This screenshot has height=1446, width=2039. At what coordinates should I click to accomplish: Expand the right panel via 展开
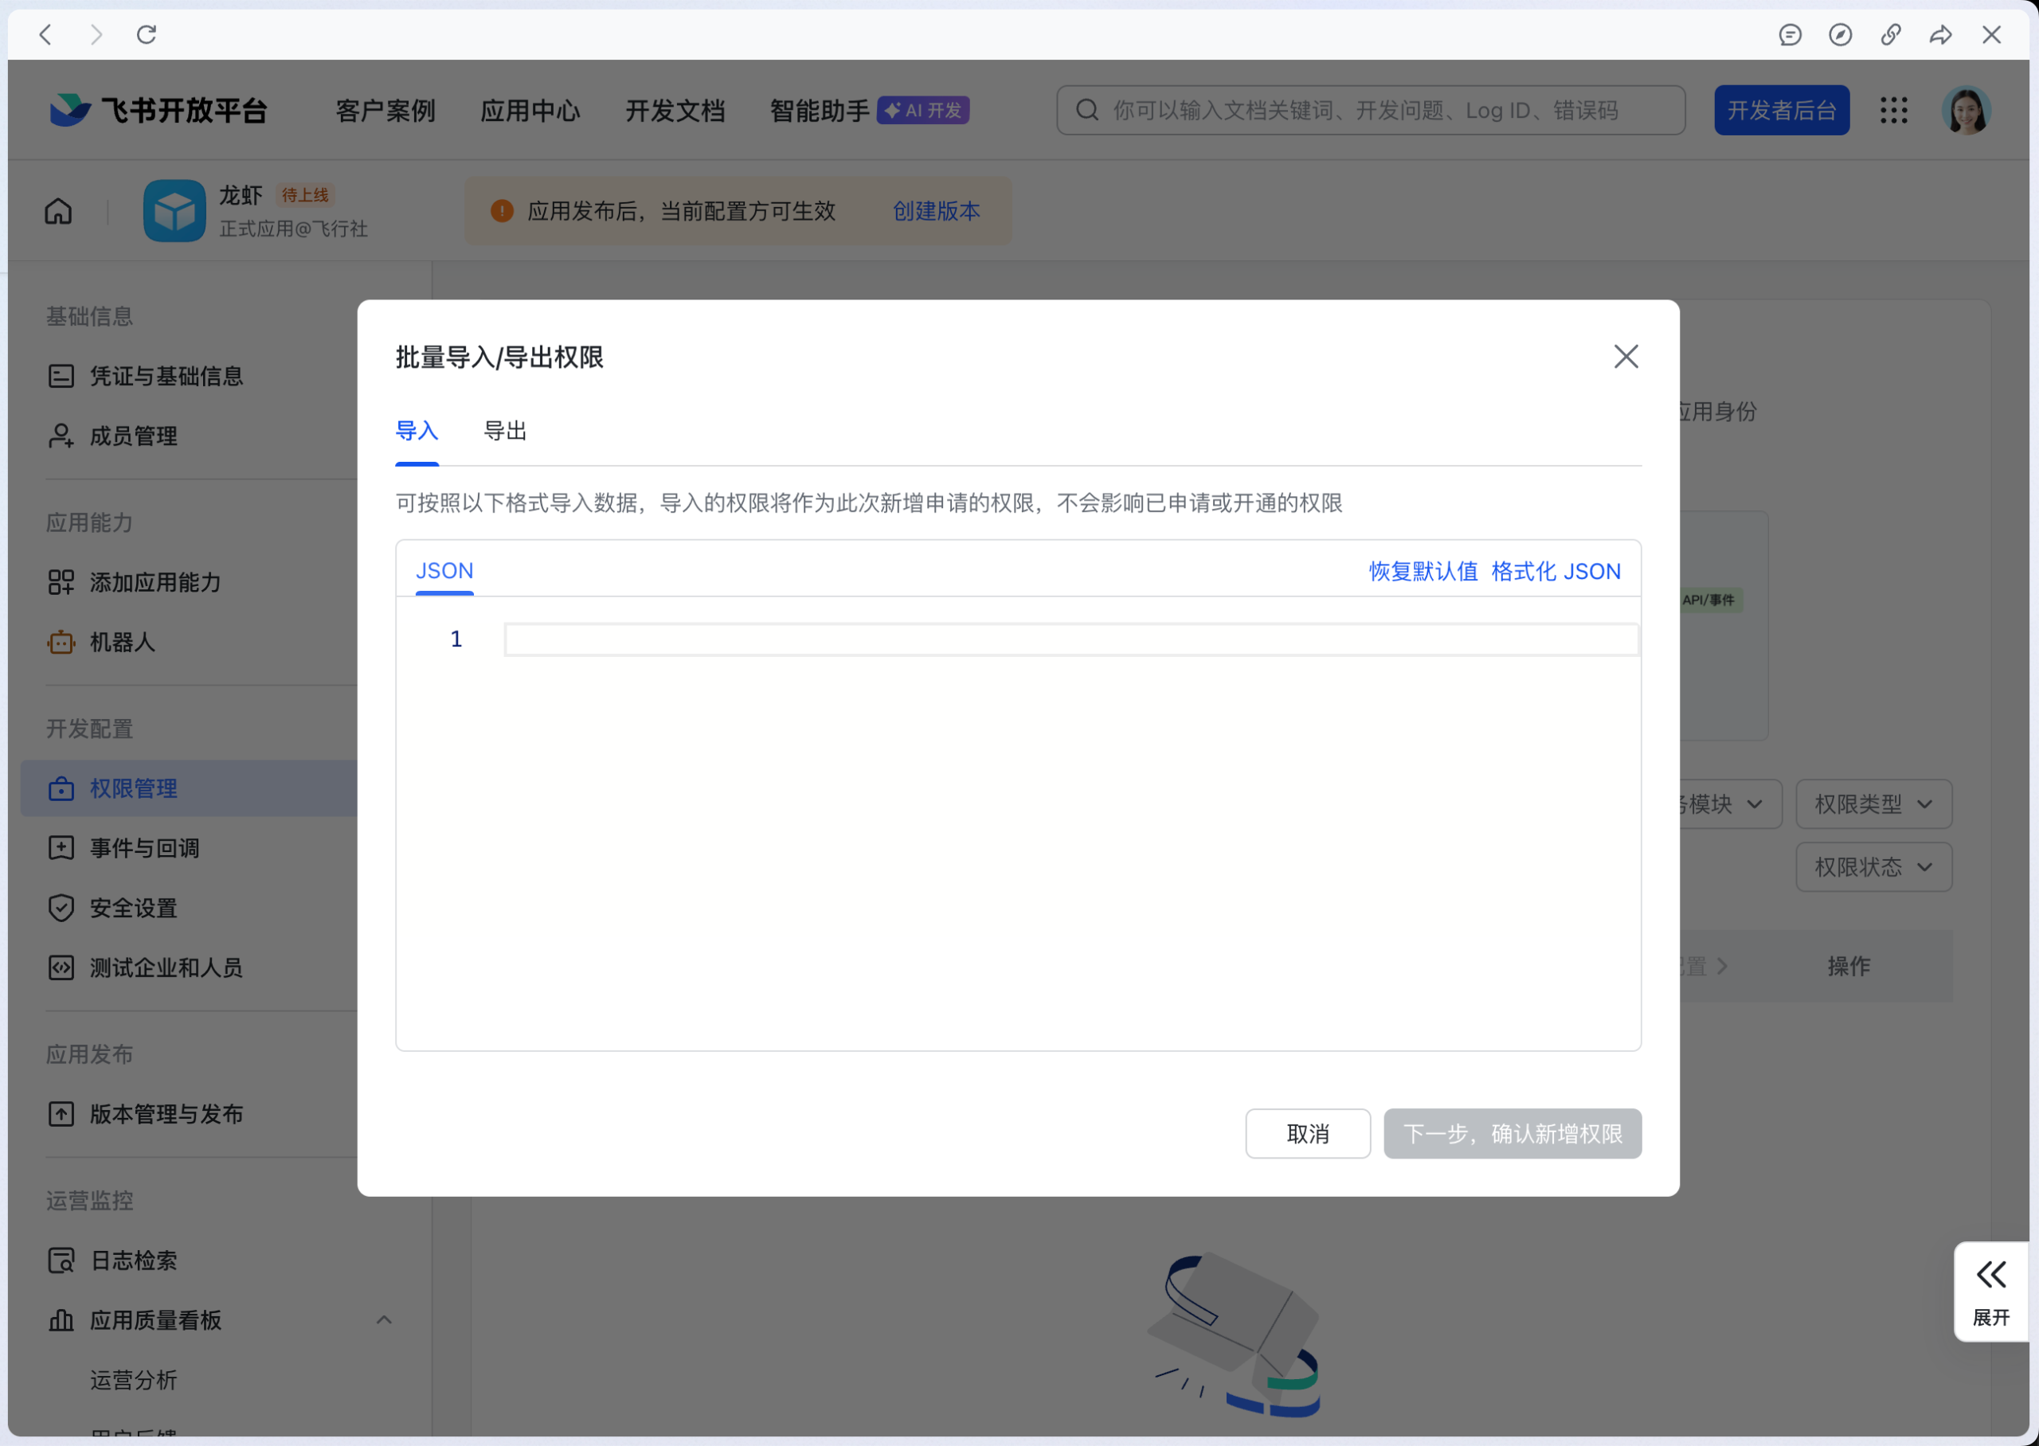(x=1991, y=1291)
